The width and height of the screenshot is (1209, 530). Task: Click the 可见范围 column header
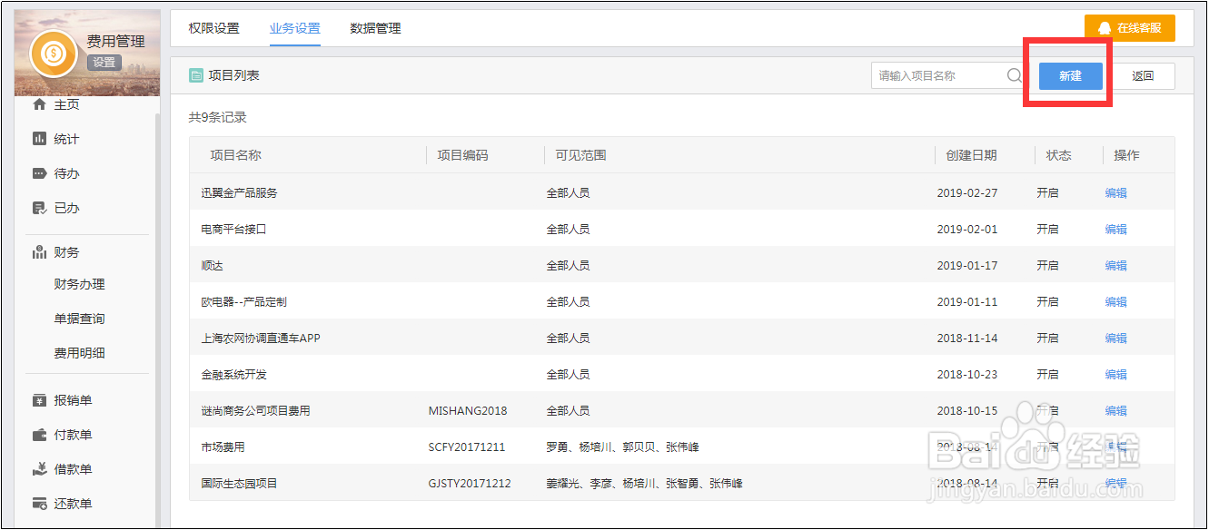580,155
